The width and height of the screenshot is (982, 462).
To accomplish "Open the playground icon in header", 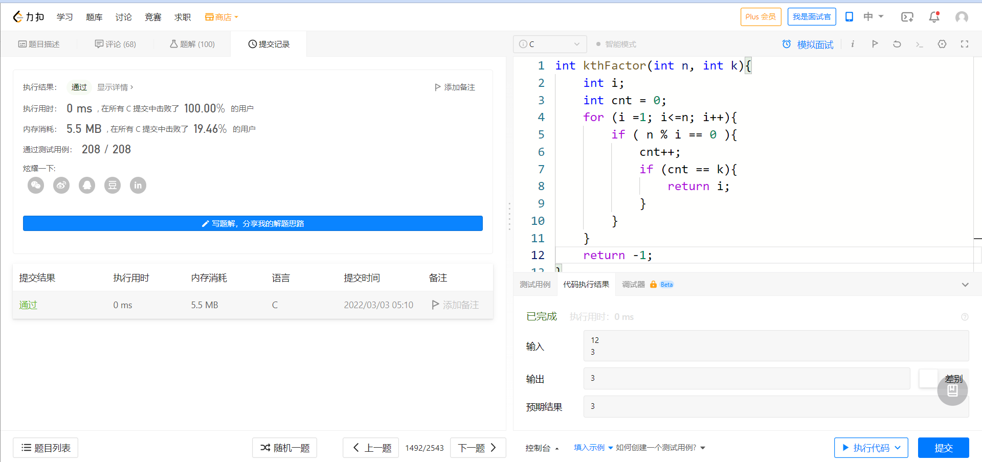I will [x=907, y=17].
